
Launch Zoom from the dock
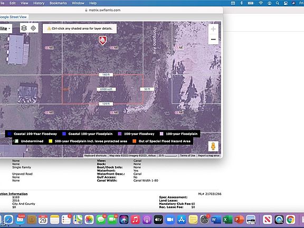point(170,220)
